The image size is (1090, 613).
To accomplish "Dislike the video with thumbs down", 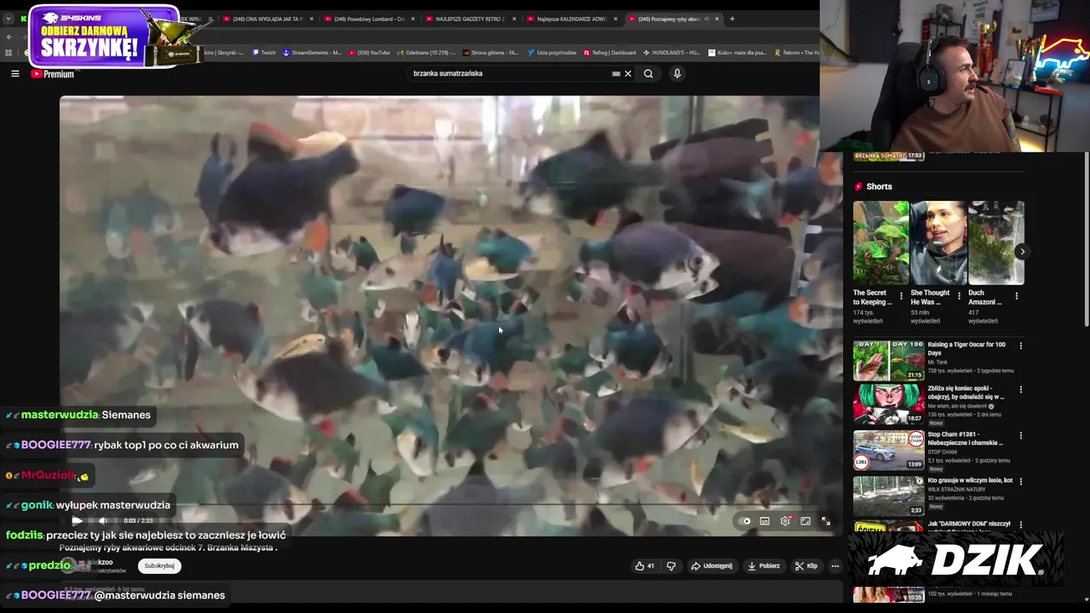I will coord(671,565).
